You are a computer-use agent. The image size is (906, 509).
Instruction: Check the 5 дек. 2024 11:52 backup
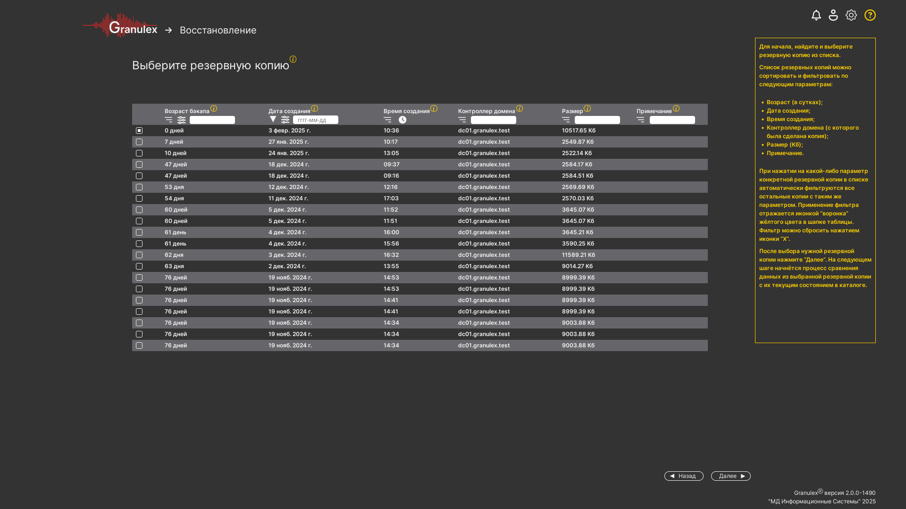(x=139, y=210)
